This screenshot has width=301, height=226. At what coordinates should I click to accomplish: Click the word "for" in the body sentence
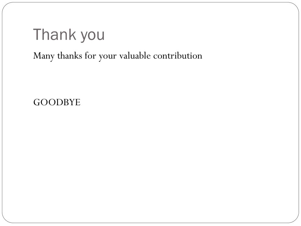pyautogui.click(x=90, y=56)
